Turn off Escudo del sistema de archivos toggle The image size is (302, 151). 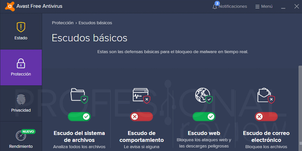click(79, 117)
